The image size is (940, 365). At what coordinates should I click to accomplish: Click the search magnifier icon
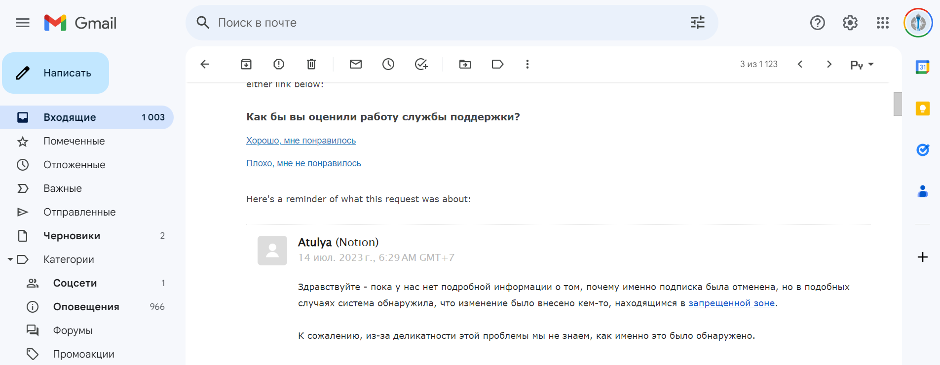tap(203, 22)
